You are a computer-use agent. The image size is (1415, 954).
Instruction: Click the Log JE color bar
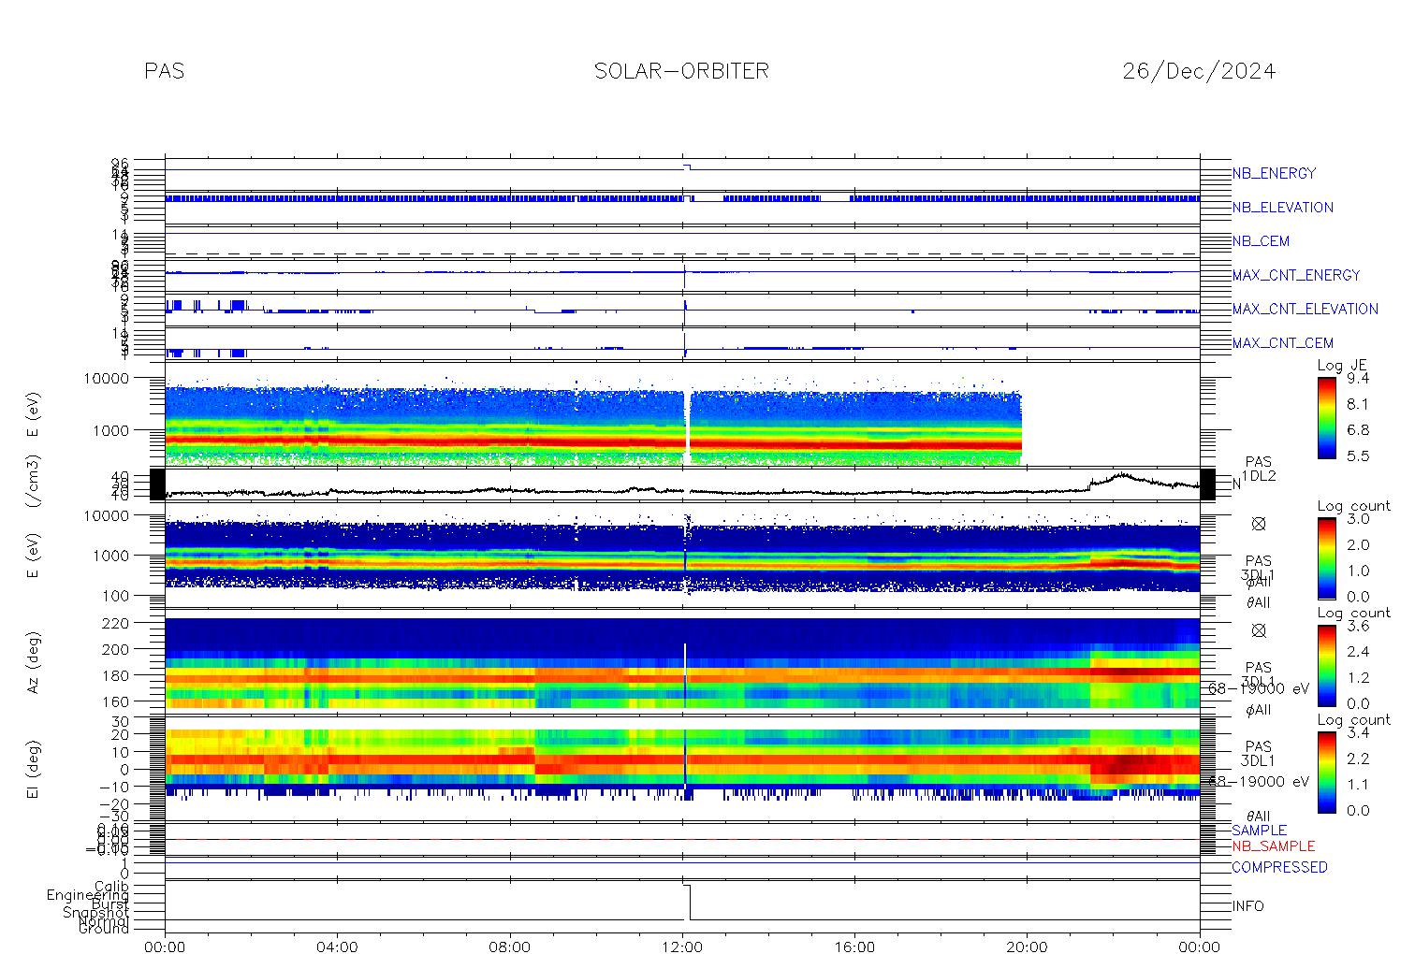point(1326,417)
